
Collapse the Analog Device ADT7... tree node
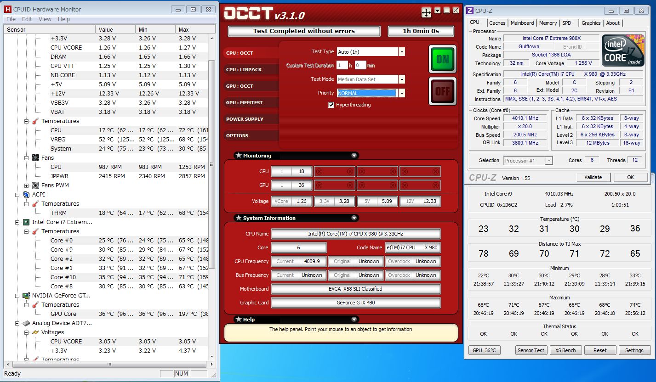pyautogui.click(x=17, y=323)
